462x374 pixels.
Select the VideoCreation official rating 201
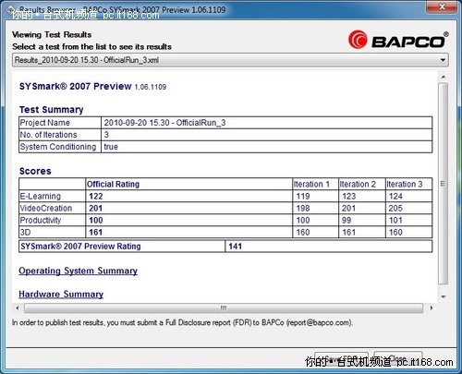pos(95,208)
